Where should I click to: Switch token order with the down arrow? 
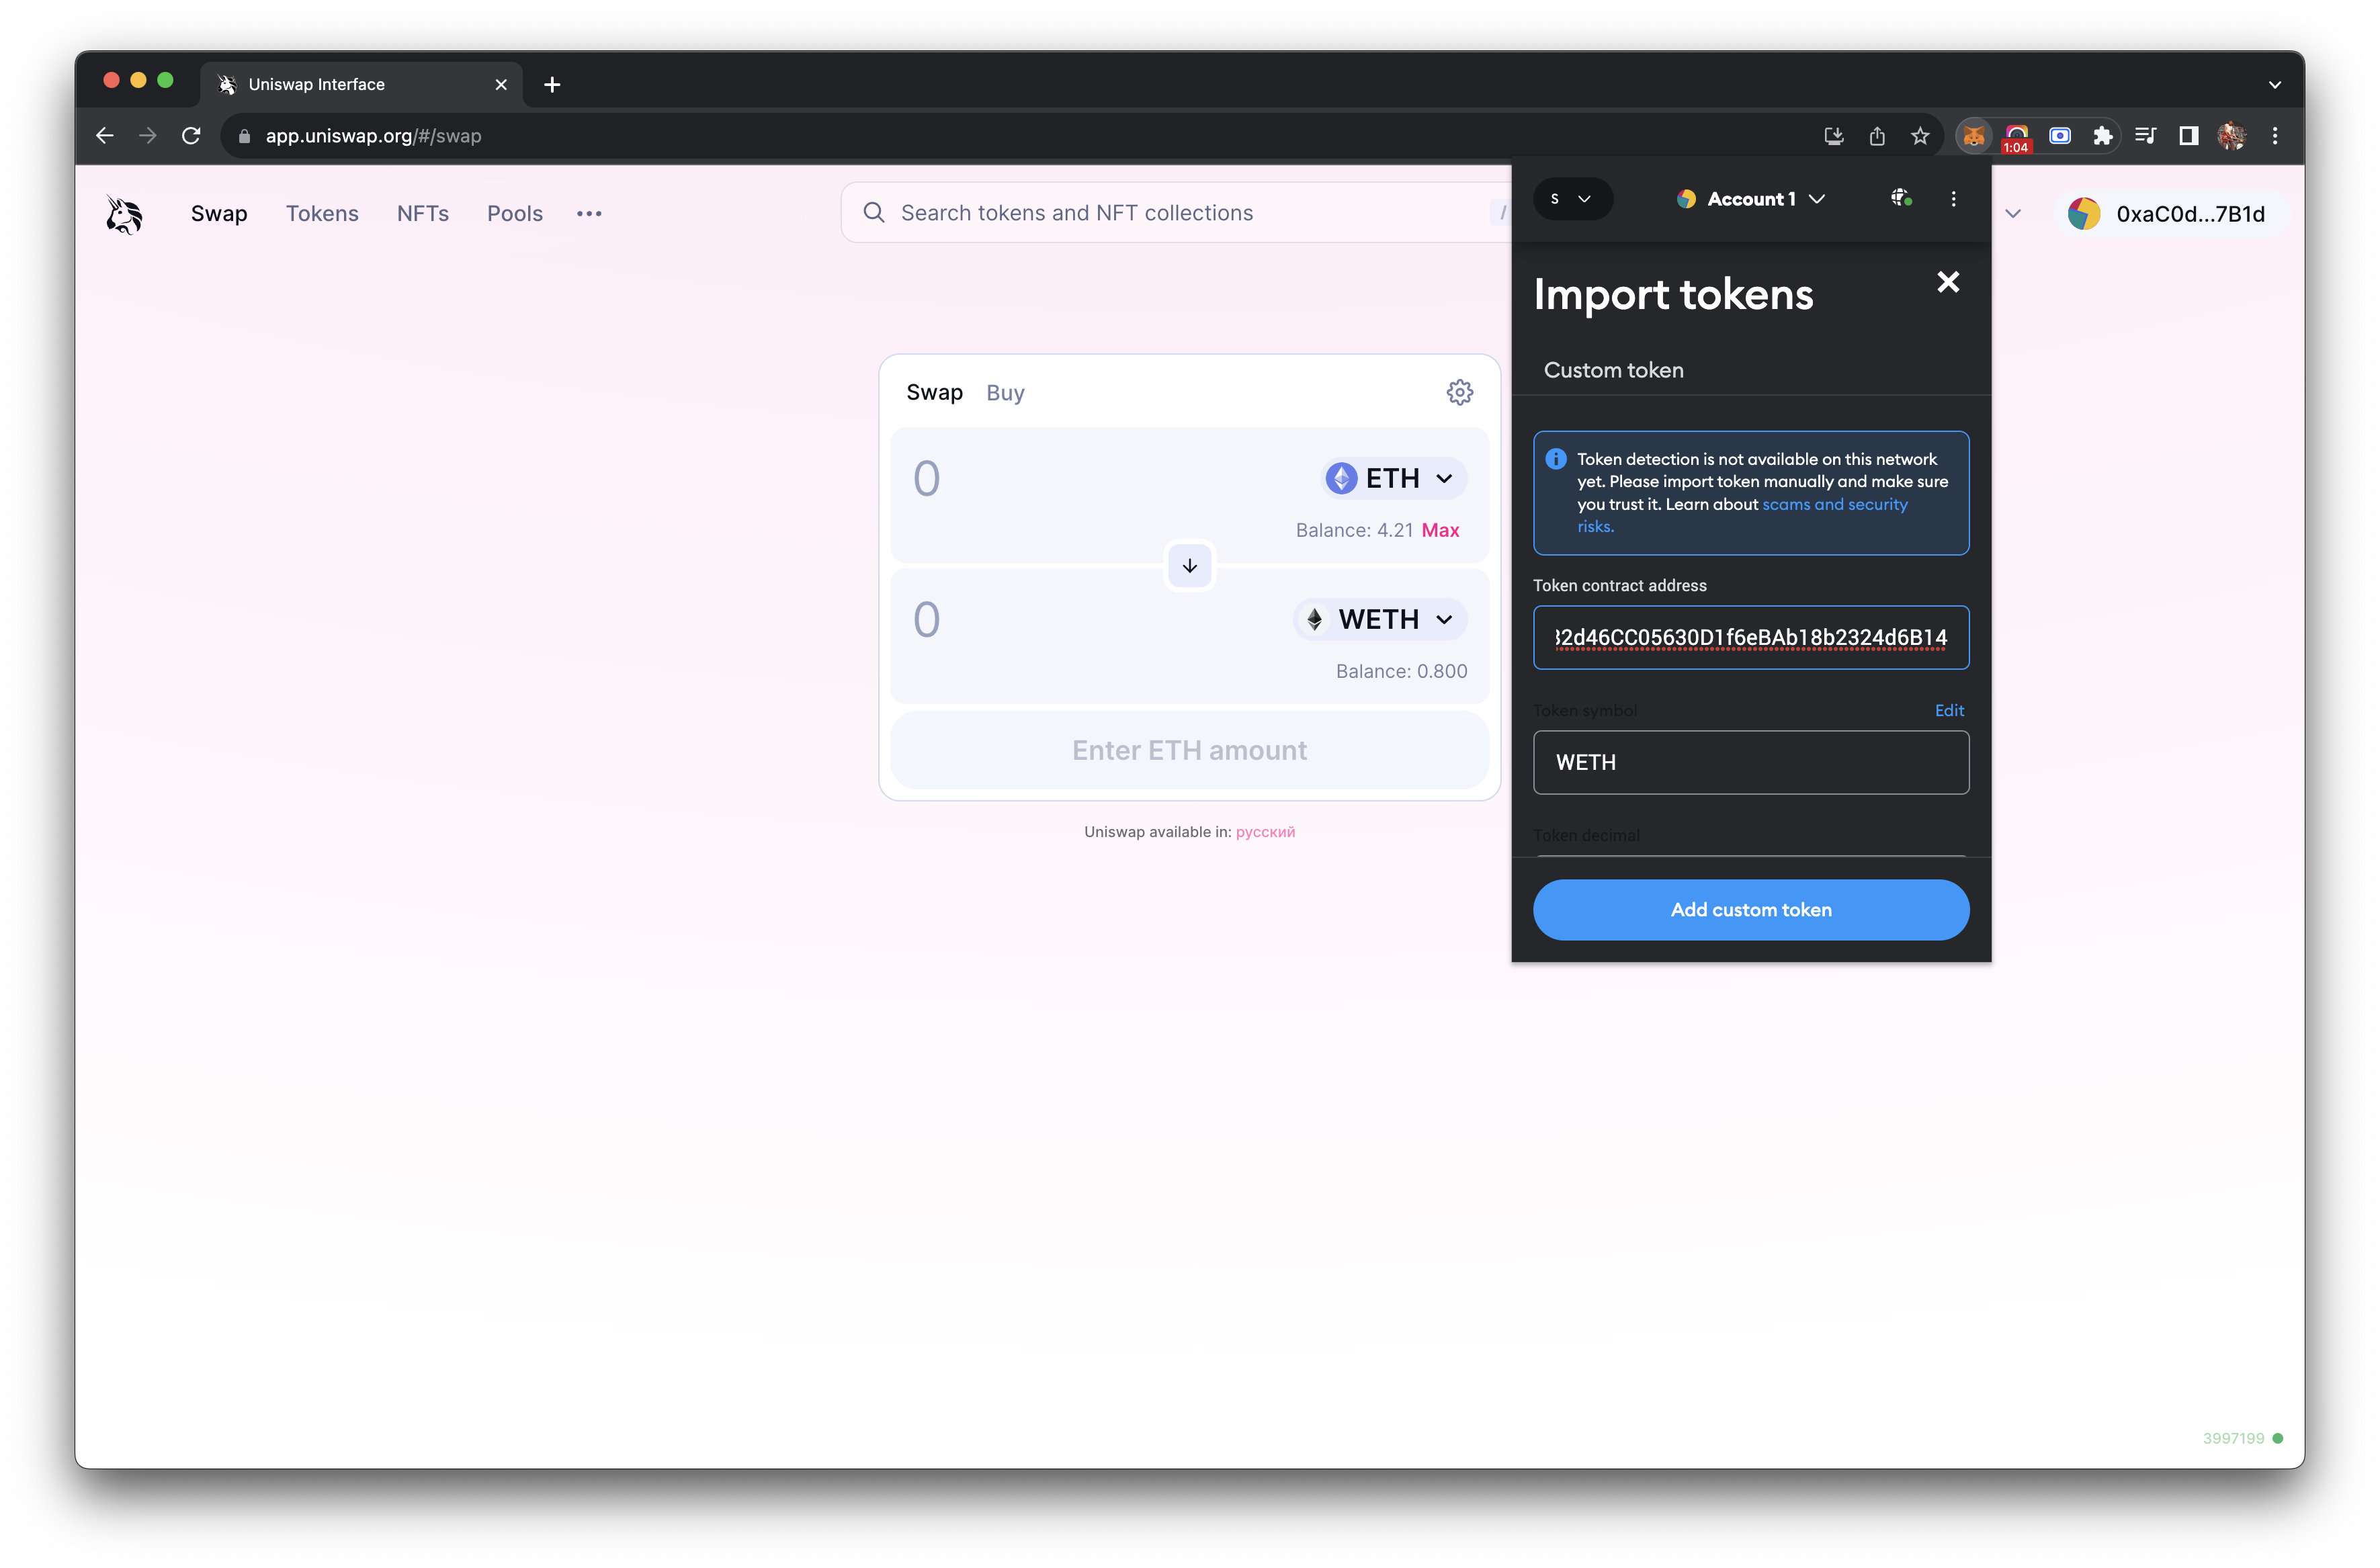coord(1189,566)
